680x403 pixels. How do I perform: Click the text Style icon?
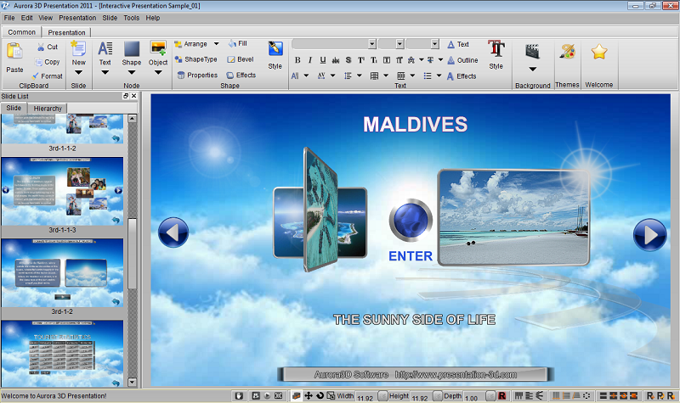496,48
